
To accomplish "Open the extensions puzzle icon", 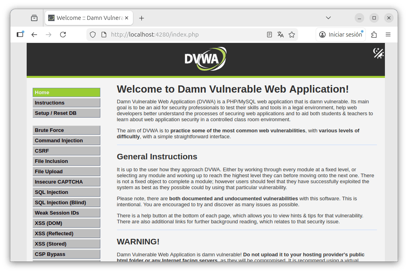I will (x=374, y=35).
